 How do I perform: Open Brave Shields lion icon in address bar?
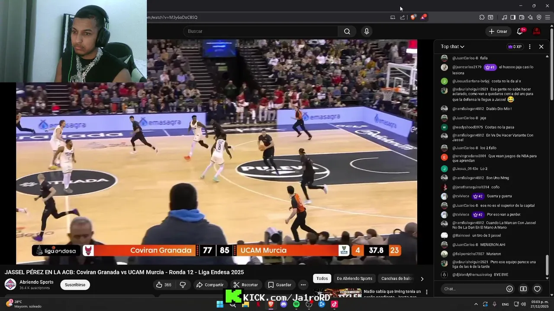(x=413, y=17)
